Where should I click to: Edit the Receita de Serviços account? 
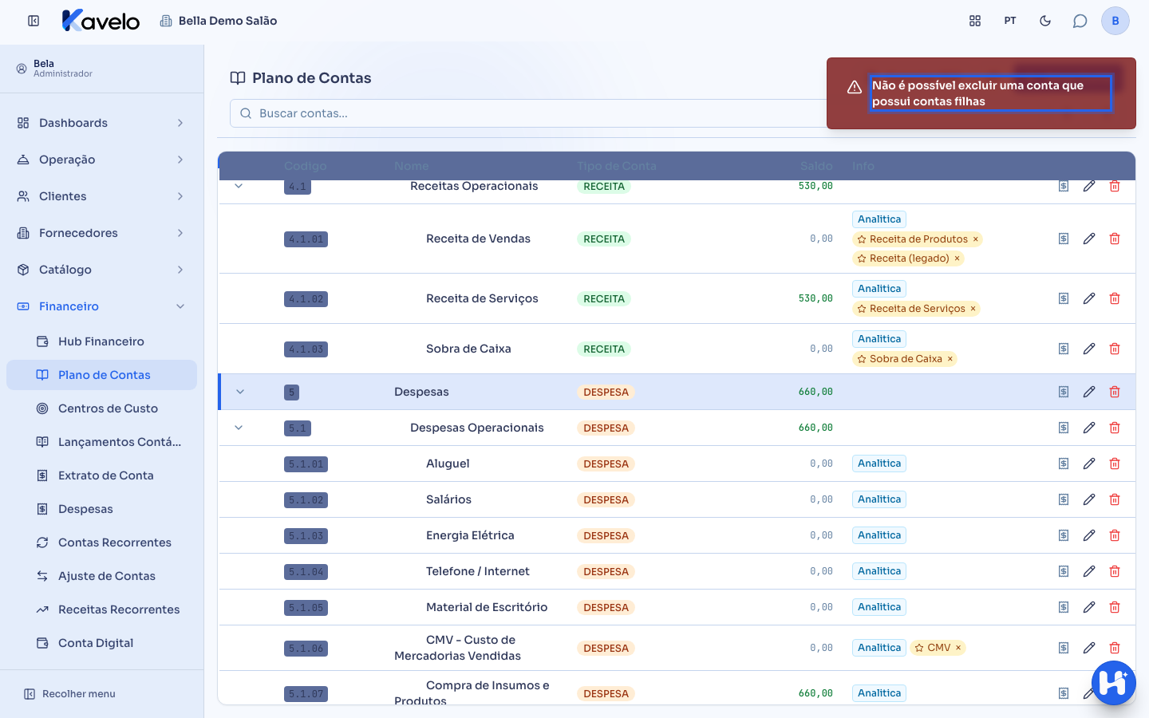(1089, 298)
